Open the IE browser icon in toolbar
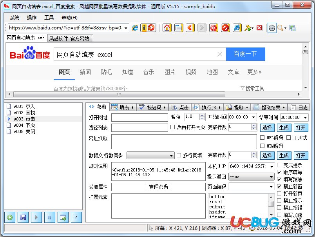This screenshot has width=315, height=237. [x=237, y=28]
